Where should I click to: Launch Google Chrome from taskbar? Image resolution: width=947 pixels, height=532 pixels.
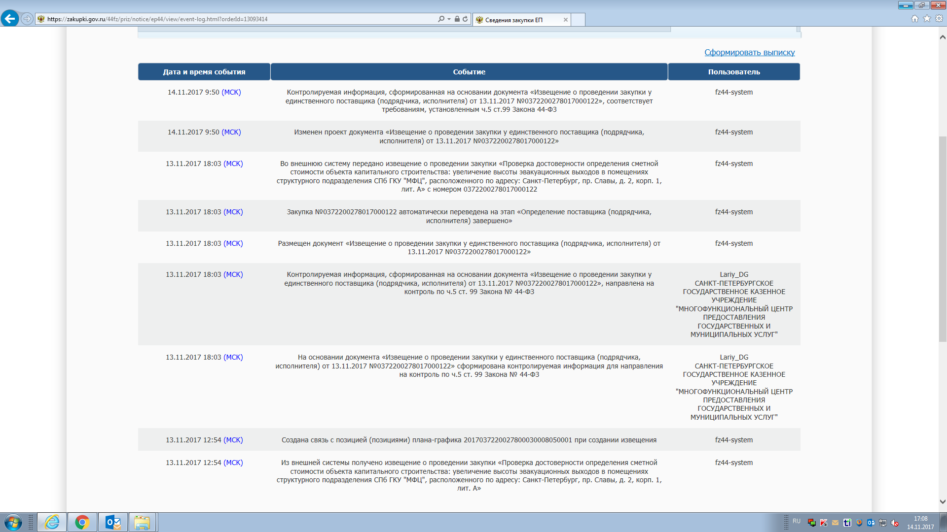82,522
